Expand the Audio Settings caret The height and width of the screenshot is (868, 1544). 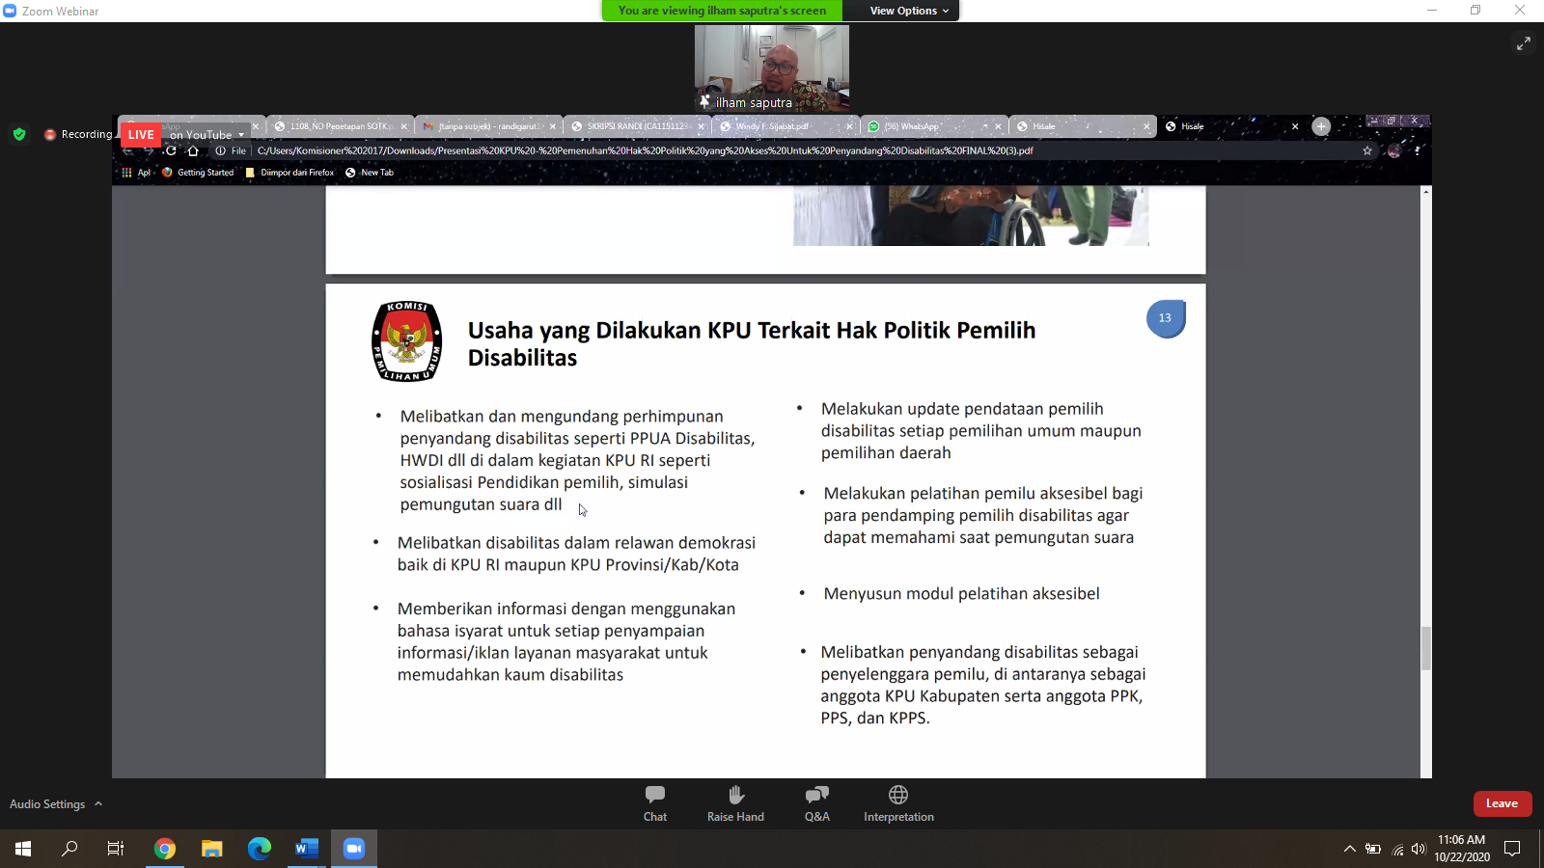[x=98, y=803]
